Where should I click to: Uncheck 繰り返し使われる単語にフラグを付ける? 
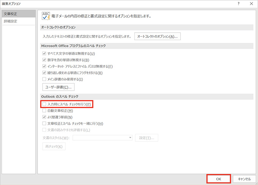pos(44,73)
